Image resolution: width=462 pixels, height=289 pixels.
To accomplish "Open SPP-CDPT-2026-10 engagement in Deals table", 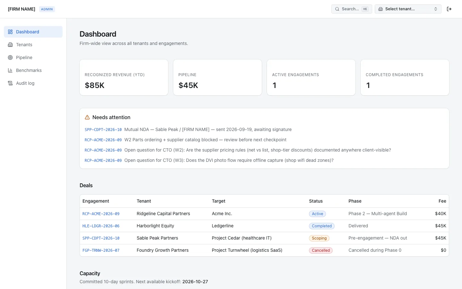I will click(x=101, y=238).
